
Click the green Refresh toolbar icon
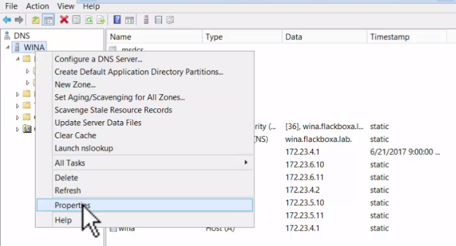coord(88,20)
